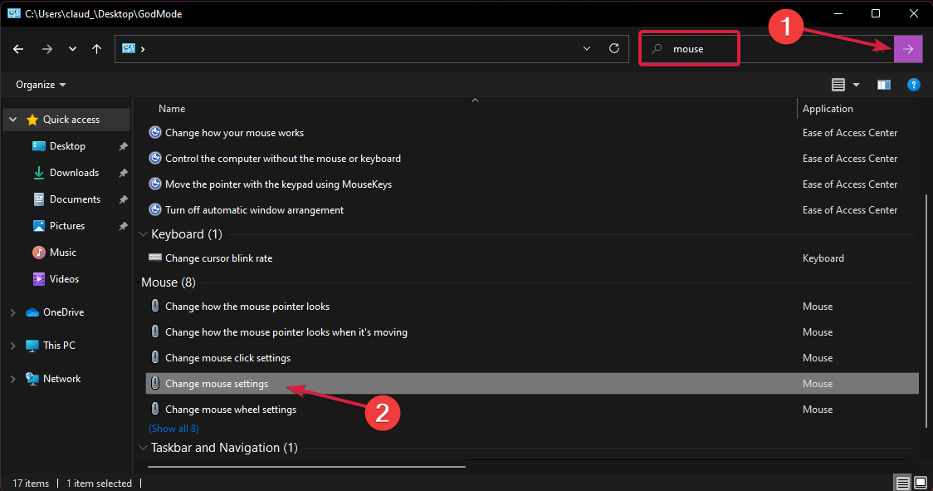Expand the This PC tree node
This screenshot has height=491, width=933.
point(13,346)
